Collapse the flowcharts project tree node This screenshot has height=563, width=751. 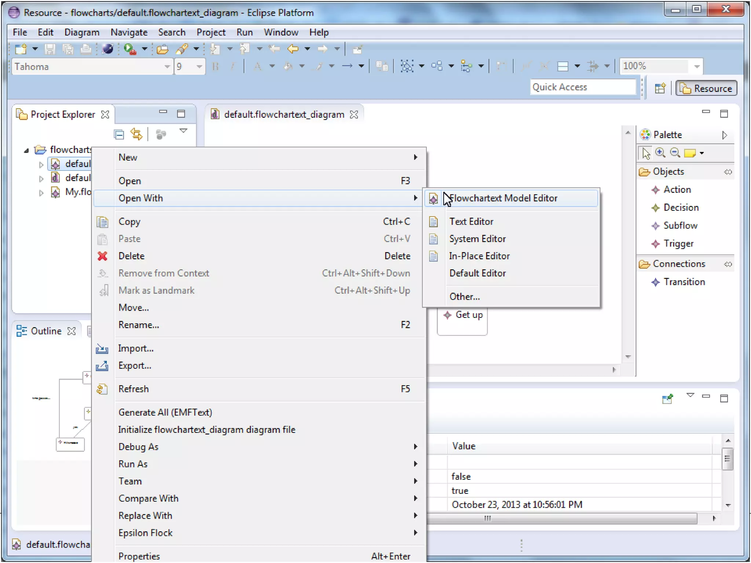click(26, 150)
